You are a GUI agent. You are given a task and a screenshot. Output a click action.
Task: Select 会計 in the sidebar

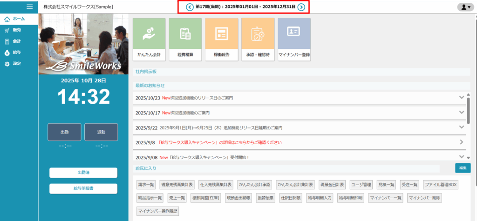[16, 41]
